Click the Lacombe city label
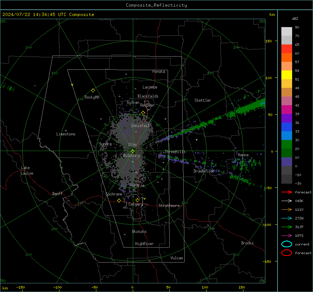This screenshot has width=313, height=292. tap(150, 87)
